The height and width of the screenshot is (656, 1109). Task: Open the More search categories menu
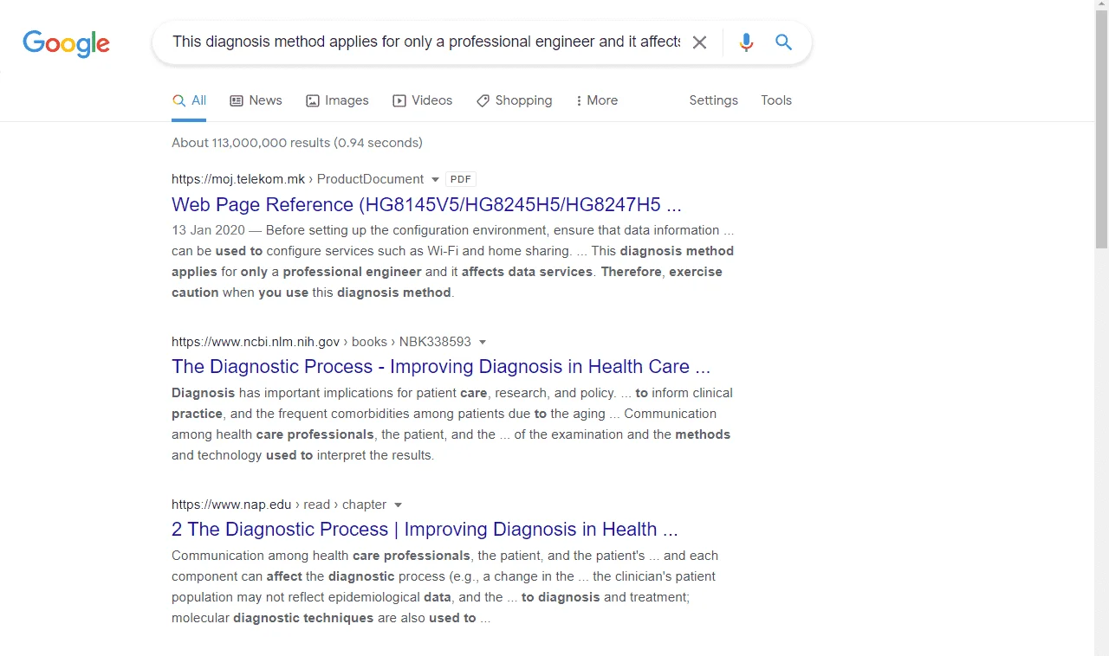coord(597,100)
